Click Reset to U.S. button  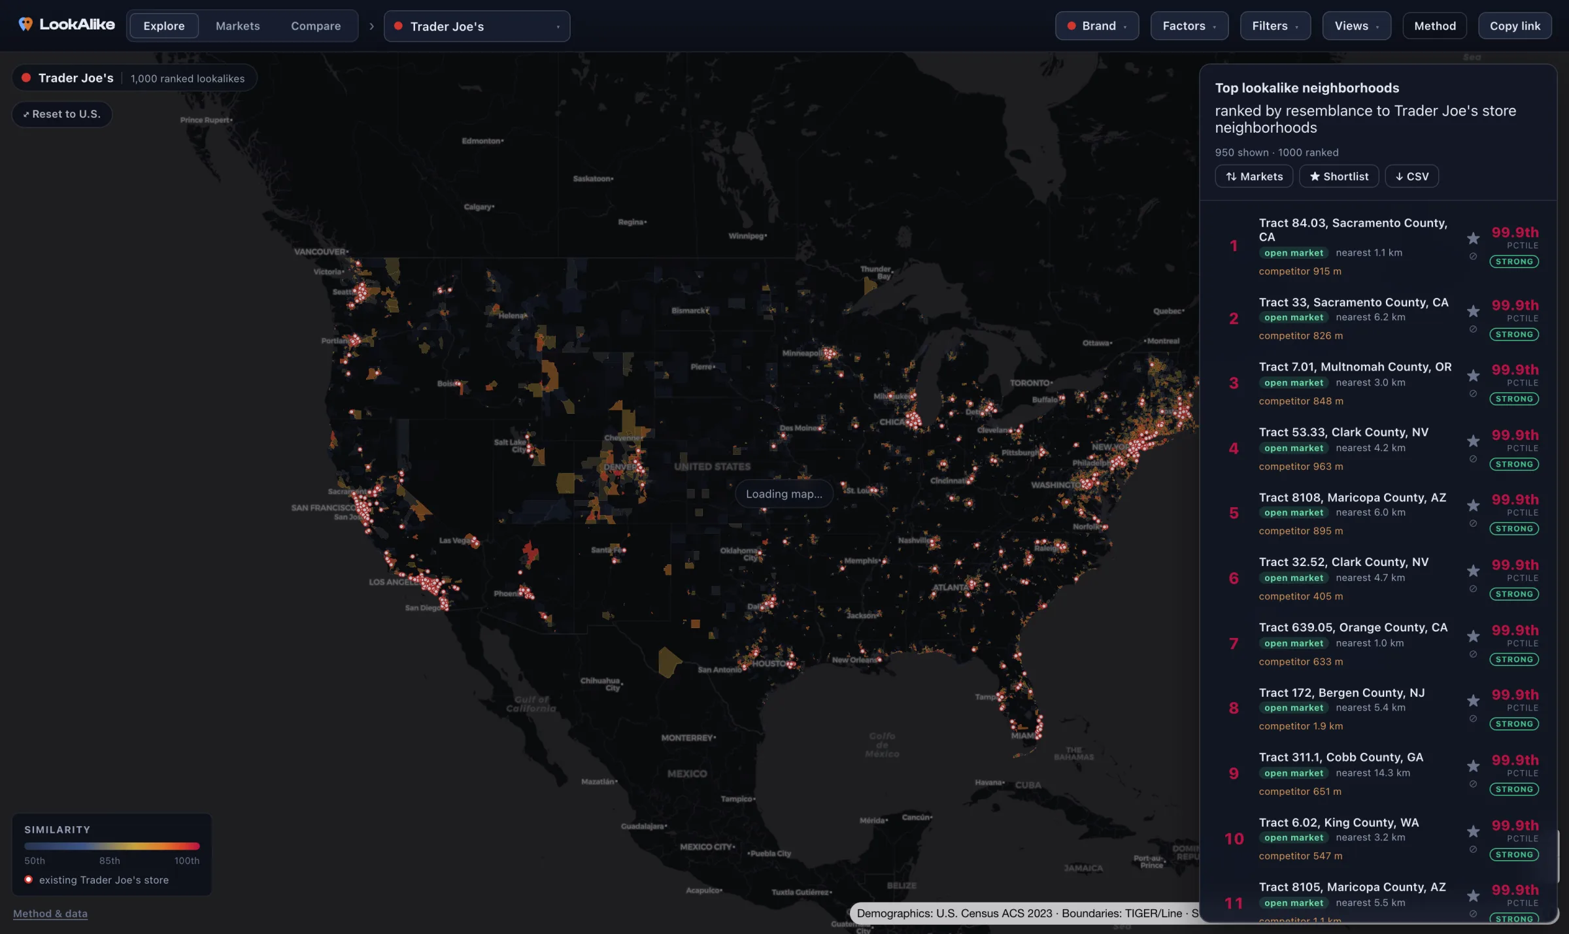pos(62,114)
